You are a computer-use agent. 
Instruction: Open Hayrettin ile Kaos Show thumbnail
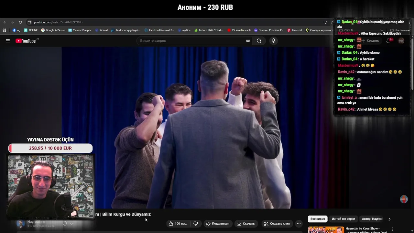pyautogui.click(x=326, y=230)
